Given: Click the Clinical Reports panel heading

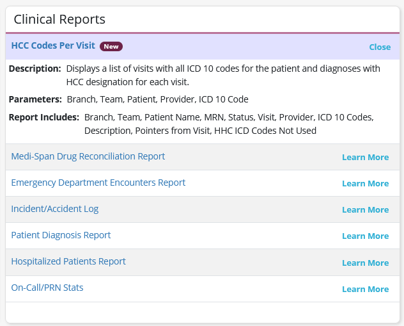Looking at the screenshot, I should pyautogui.click(x=59, y=19).
